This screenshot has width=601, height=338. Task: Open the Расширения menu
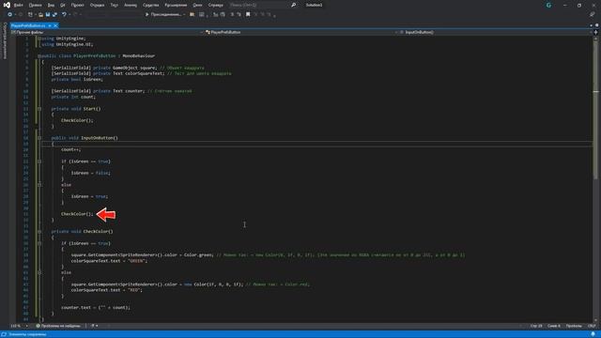(x=176, y=5)
